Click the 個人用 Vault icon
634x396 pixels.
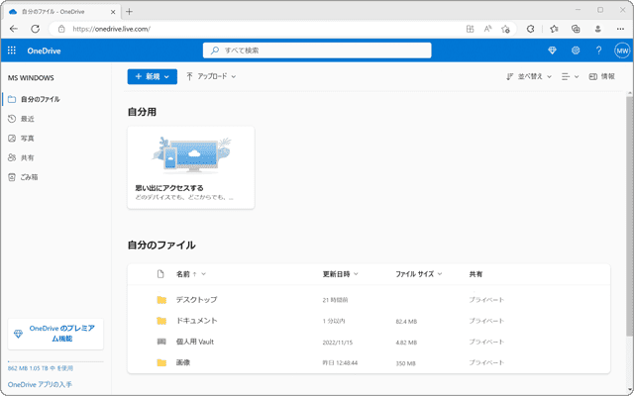pos(161,342)
